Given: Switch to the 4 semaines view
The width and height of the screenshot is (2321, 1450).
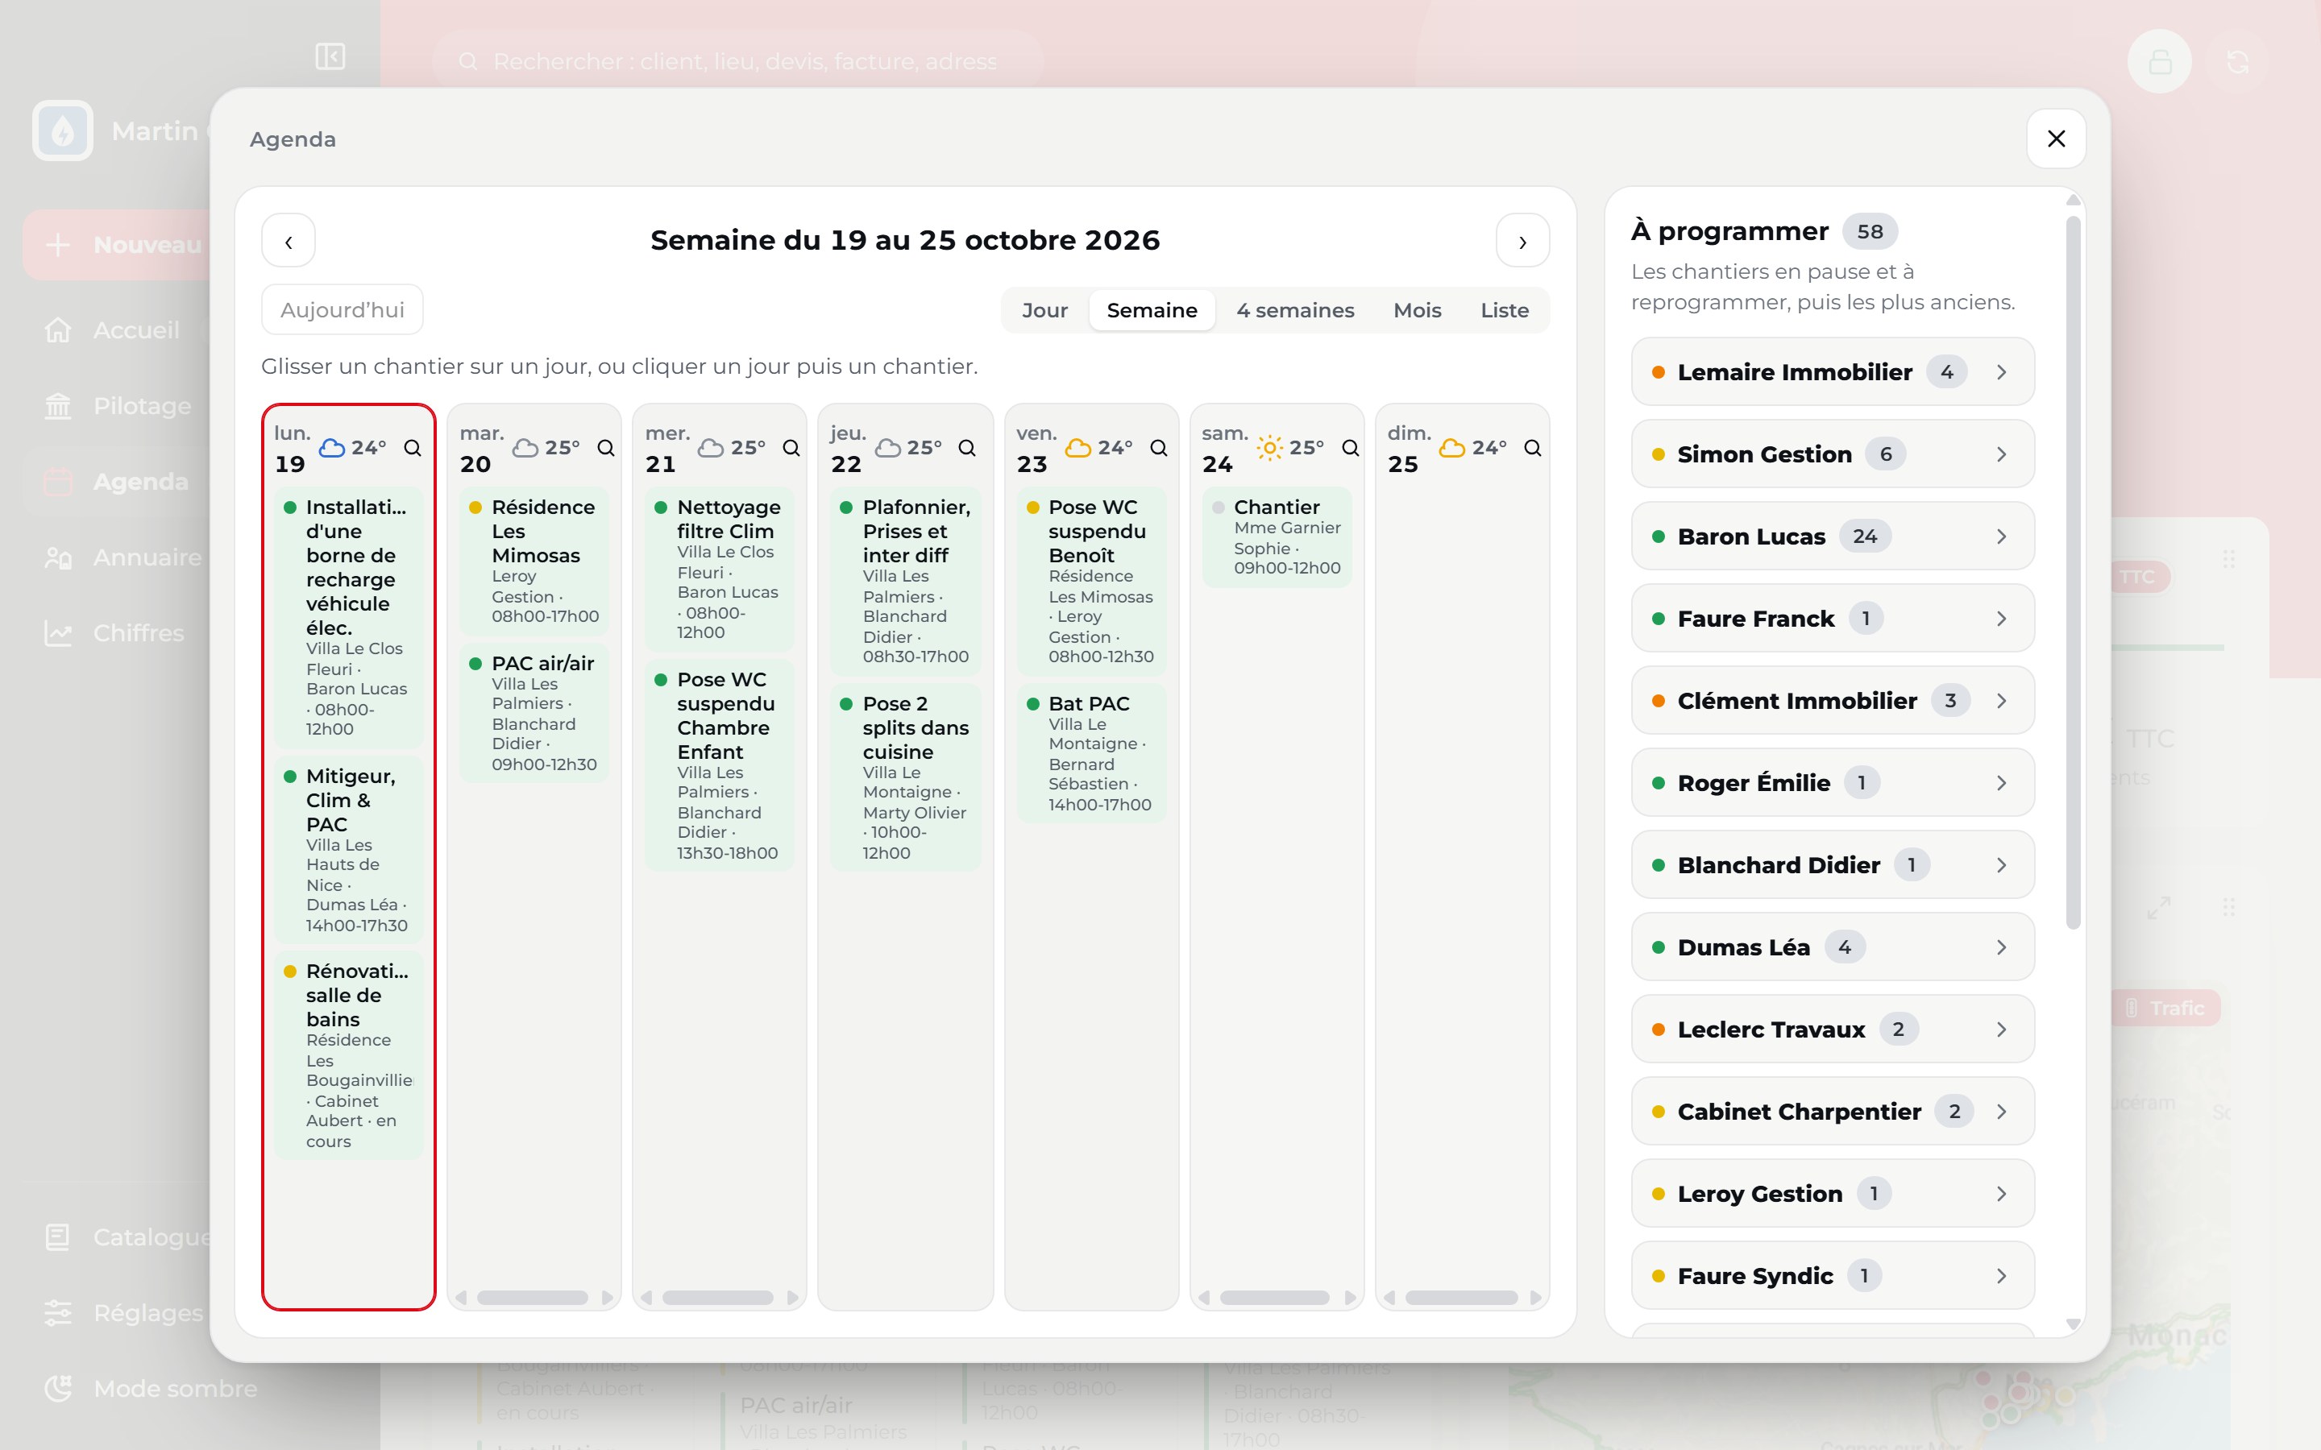Looking at the screenshot, I should 1295,311.
